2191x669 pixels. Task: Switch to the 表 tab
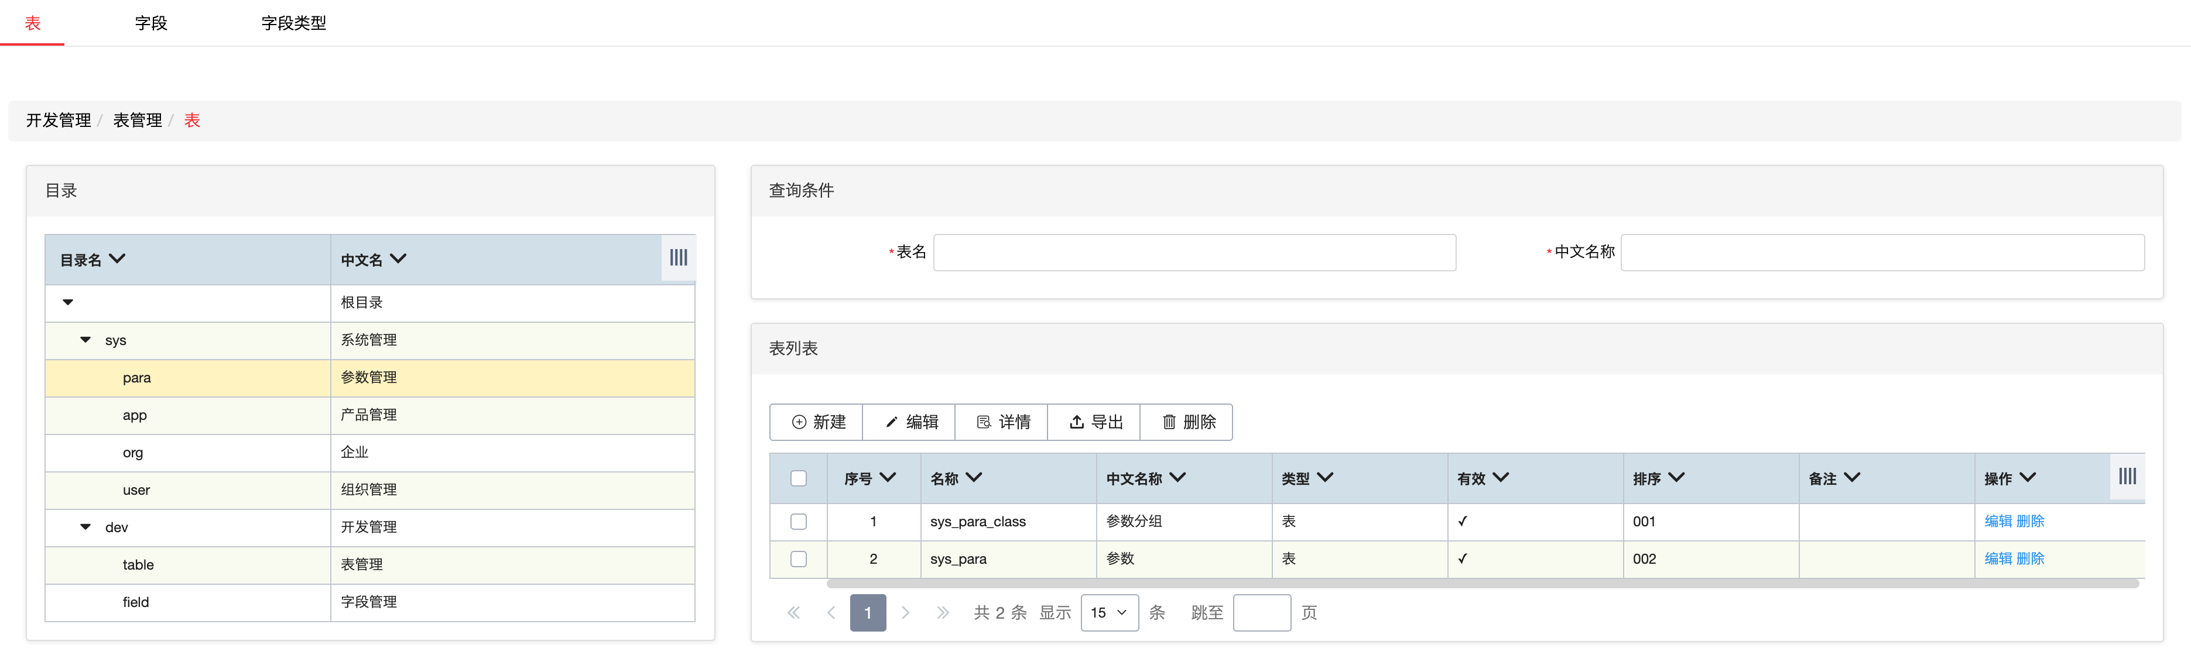tap(32, 23)
